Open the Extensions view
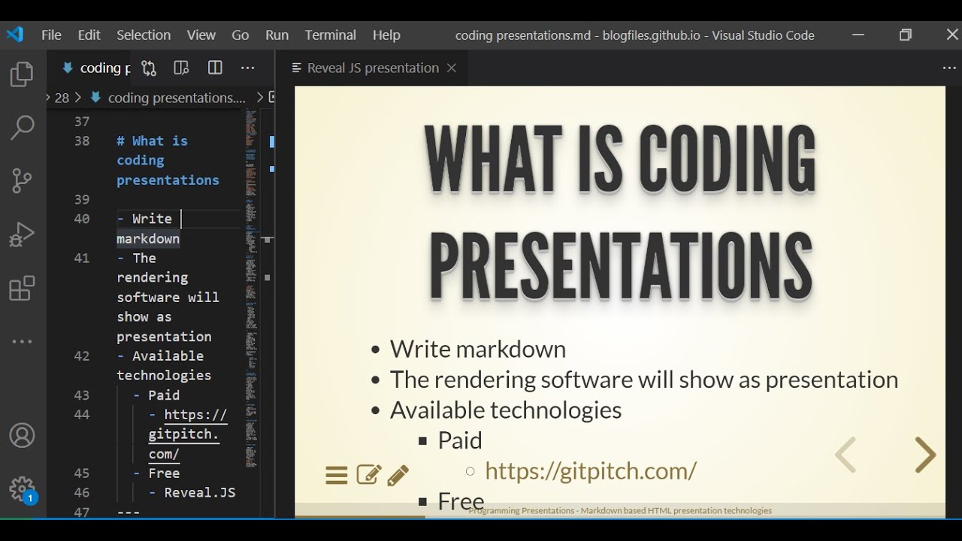The width and height of the screenshot is (962, 541). coord(22,289)
